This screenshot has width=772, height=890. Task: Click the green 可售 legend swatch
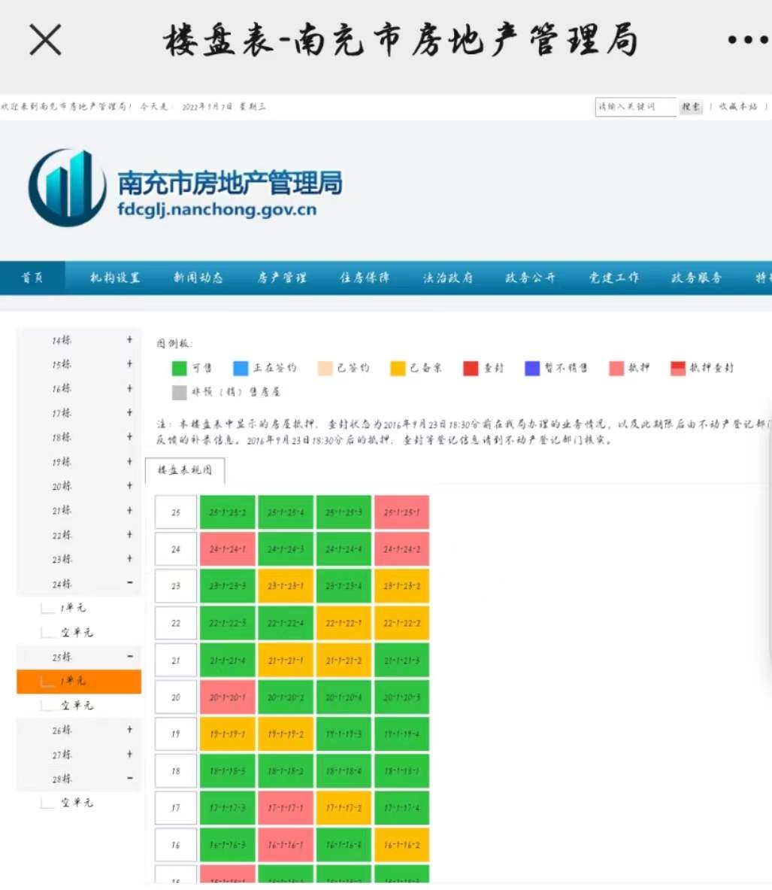pos(179,368)
